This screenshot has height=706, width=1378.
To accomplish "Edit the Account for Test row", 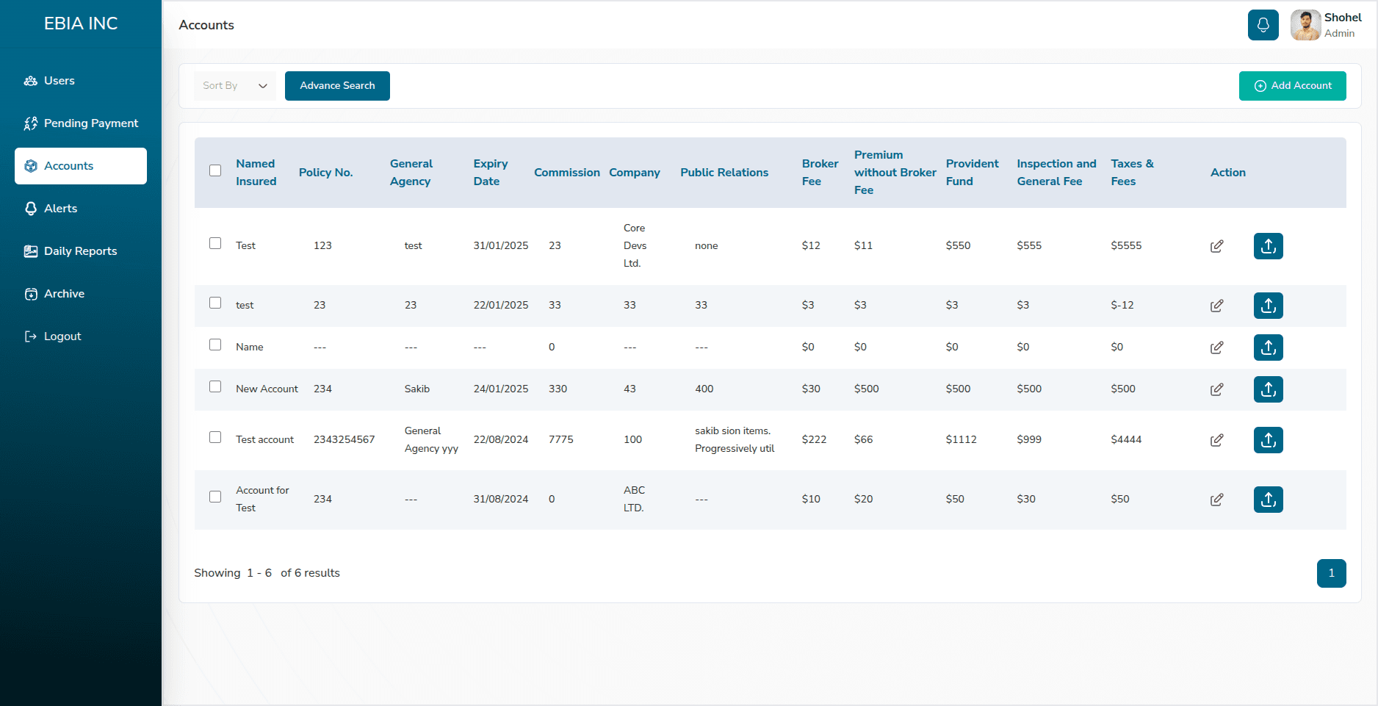I will (1216, 500).
